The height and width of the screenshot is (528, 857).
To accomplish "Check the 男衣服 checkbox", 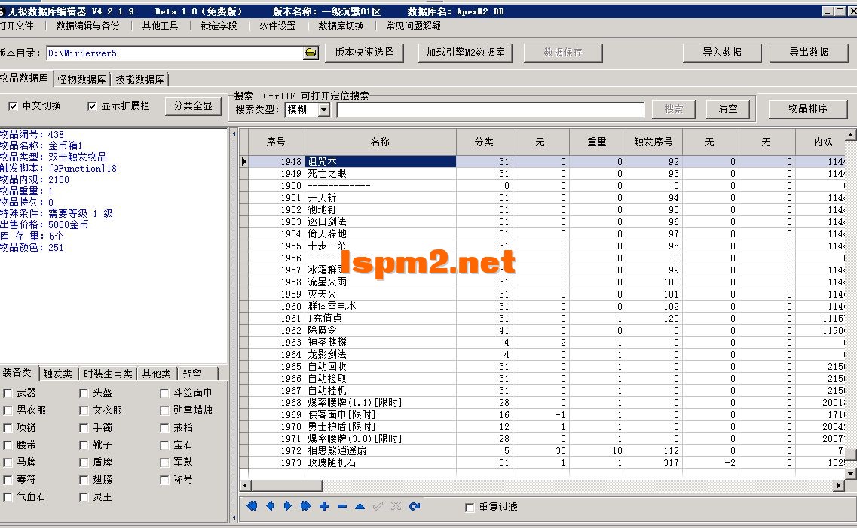I will click(8, 410).
